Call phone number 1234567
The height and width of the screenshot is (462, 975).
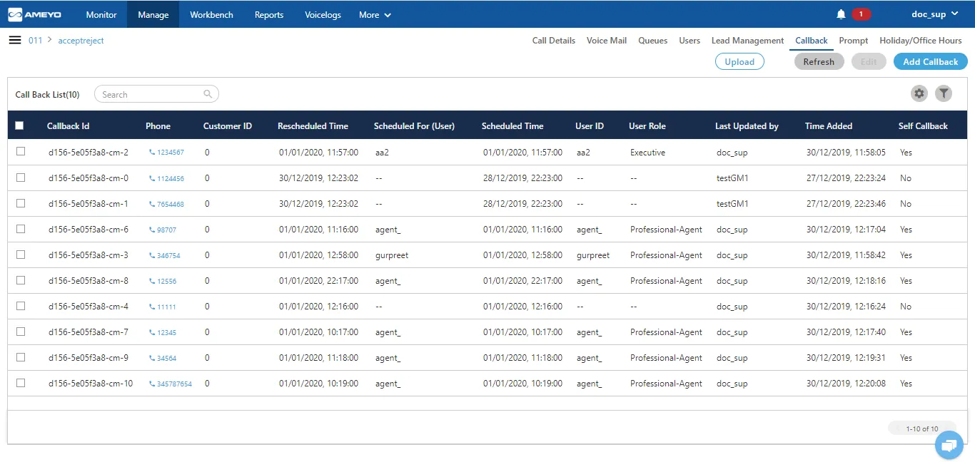click(x=166, y=153)
